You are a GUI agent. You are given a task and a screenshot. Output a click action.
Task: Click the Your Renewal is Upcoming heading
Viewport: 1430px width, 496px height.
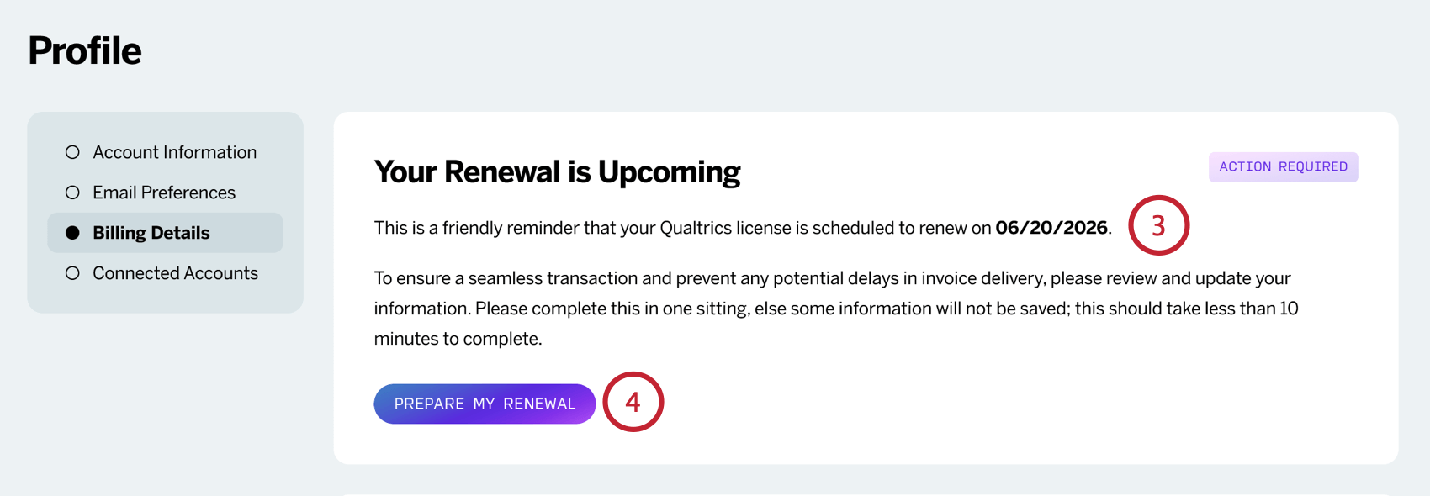point(557,171)
